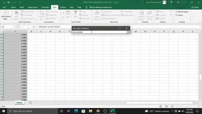Viewport: 202px width, 114px height.
Task: Open Get External Data menu
Action: (x=6, y=15)
